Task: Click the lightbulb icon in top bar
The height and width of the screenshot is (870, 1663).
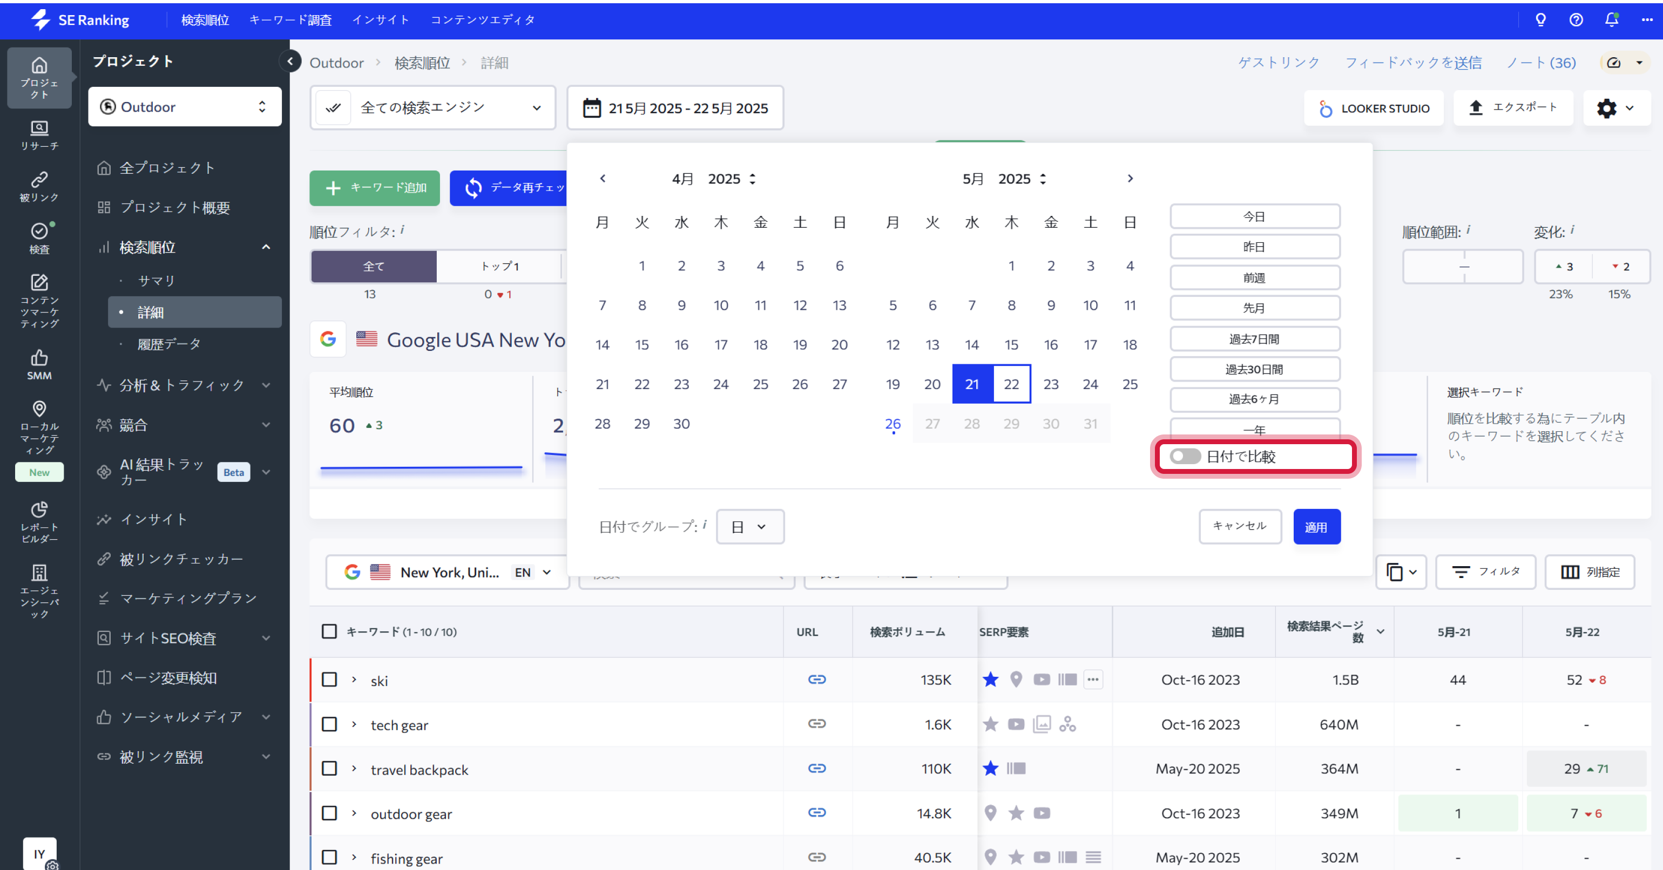Action: point(1540,19)
